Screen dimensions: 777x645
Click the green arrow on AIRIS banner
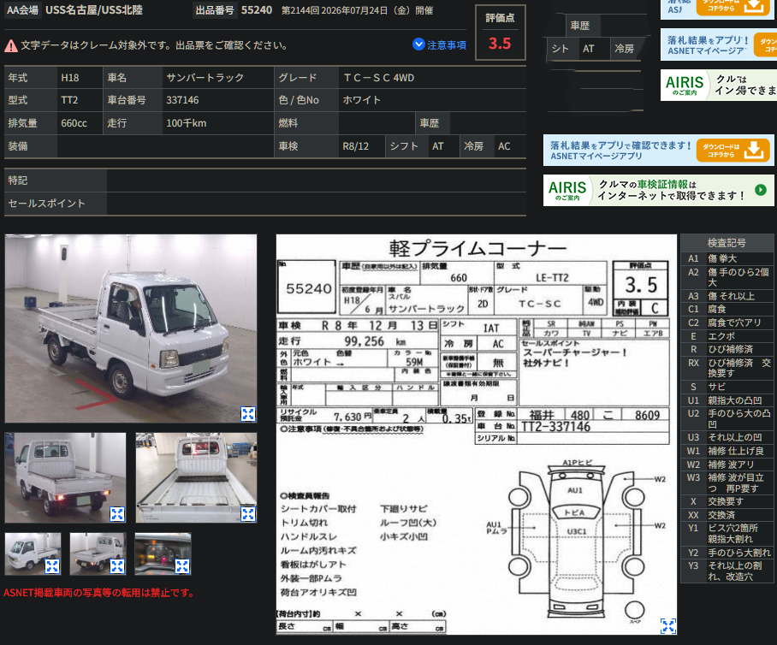pyautogui.click(x=761, y=190)
